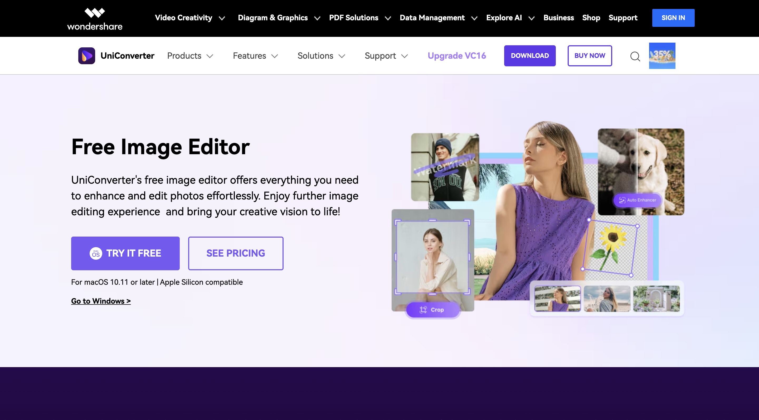Viewport: 759px width, 420px height.
Task: Expand the Video Creativity menu chevron
Action: 222,18
